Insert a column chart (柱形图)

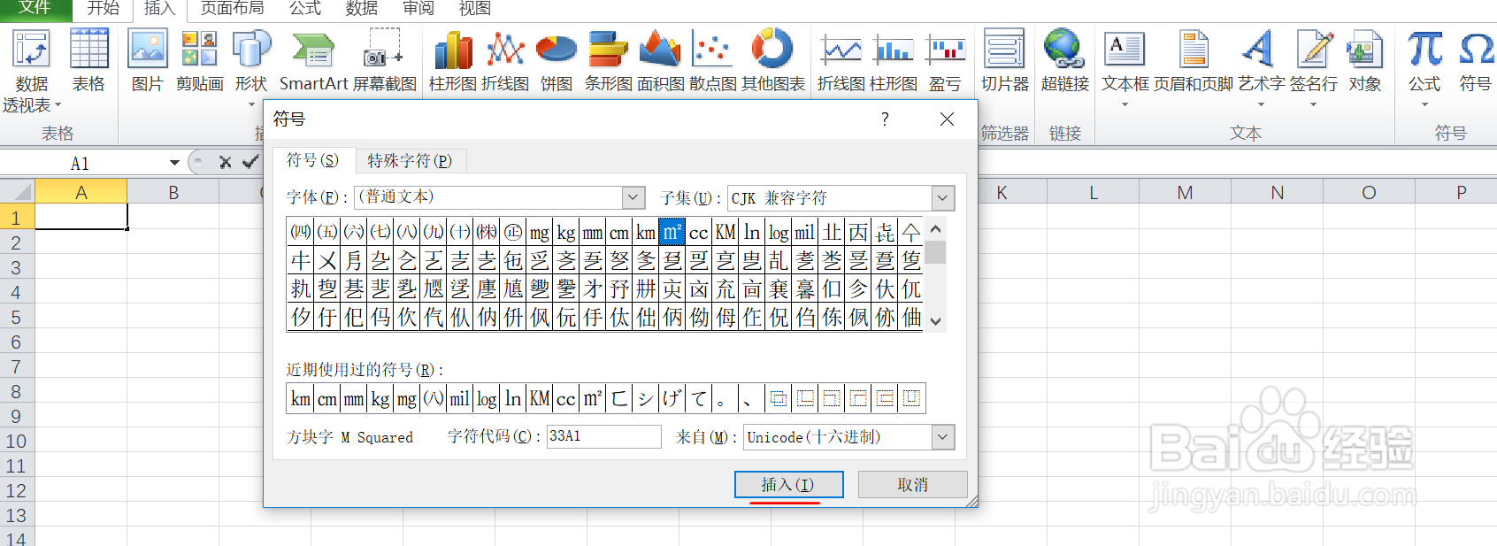pos(453,60)
